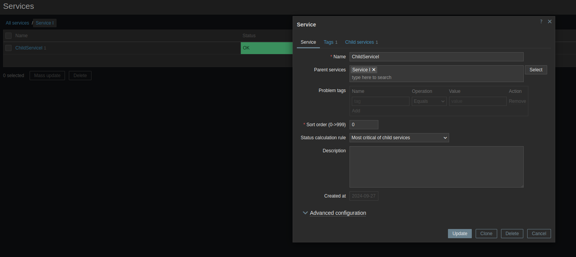Close the Service dialog
Viewport: 576px width, 257px height.
click(x=549, y=21)
